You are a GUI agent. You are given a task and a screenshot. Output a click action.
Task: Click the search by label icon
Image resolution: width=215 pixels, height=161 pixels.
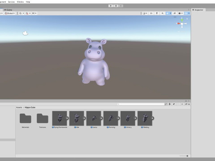(x=174, y=104)
